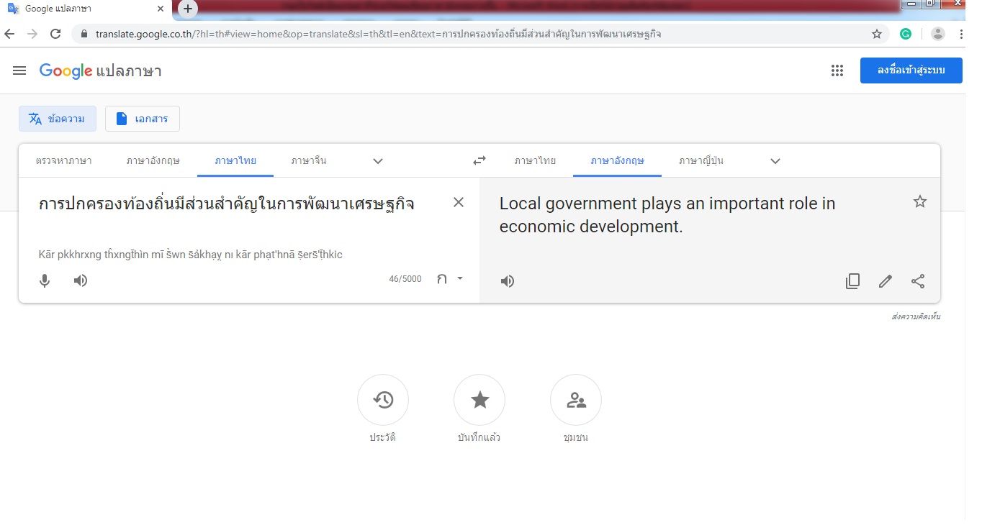Switch to text mode (ข้อความ)
Viewport: 982px width, 525px height.
[x=58, y=119]
